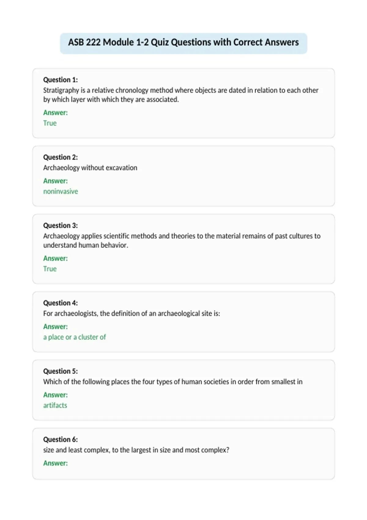
Task: Select the Question 2 label
Action: point(61,157)
